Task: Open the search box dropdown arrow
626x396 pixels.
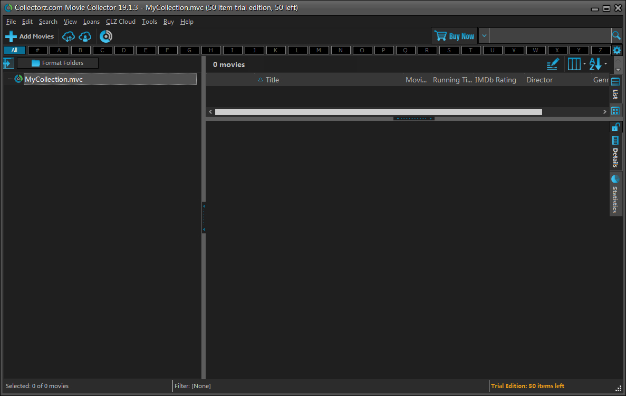Action: point(484,36)
